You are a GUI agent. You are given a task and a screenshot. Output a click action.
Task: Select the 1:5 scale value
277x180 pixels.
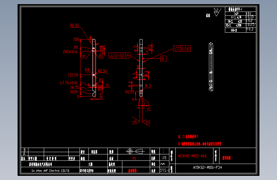coord(164,158)
